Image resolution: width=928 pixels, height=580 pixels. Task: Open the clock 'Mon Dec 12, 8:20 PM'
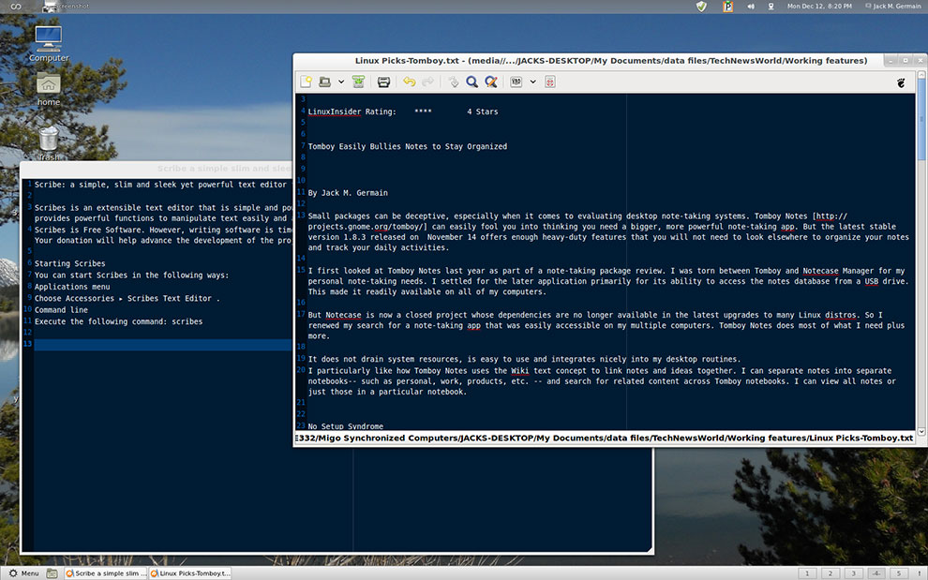pyautogui.click(x=819, y=6)
